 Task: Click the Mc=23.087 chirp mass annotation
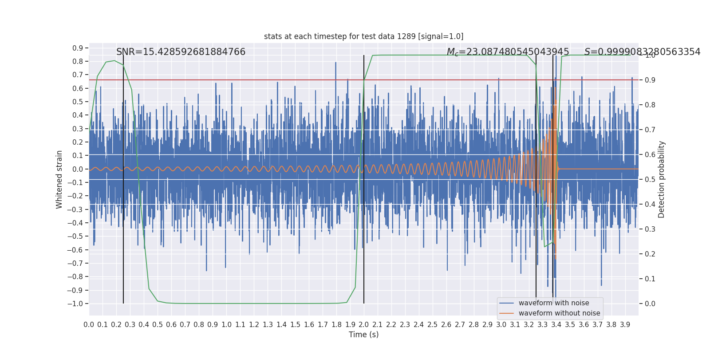(508, 52)
